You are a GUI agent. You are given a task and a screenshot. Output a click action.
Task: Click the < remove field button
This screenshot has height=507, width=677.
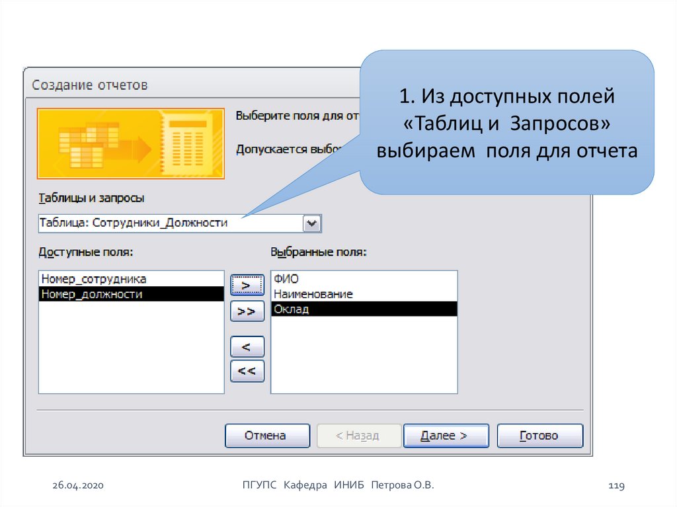pyautogui.click(x=247, y=346)
